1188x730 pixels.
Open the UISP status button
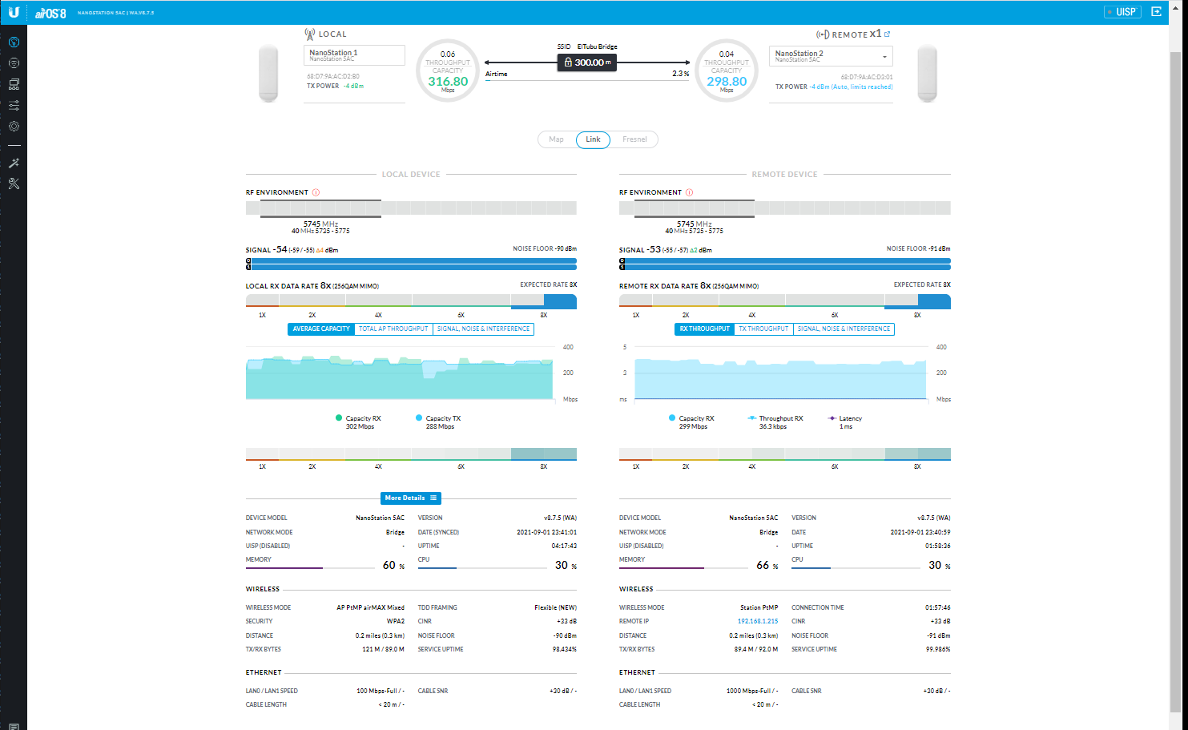click(x=1122, y=11)
